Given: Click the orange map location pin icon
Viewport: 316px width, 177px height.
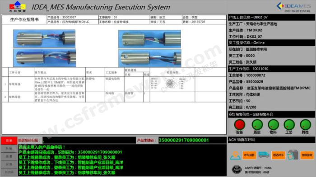Looking at the screenshot, I should tap(235, 155).
